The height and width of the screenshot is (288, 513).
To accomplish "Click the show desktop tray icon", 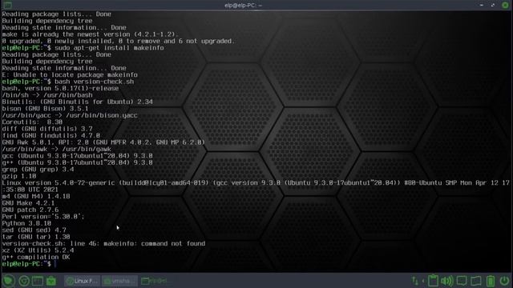I will click(476, 281).
